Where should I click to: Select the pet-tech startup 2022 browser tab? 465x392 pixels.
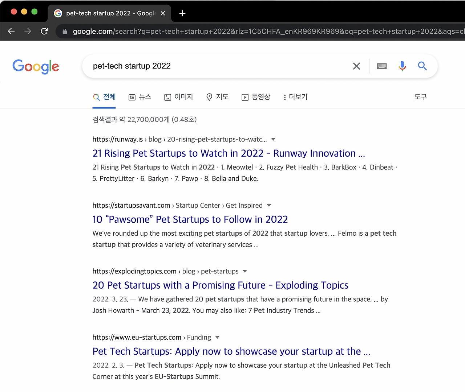point(110,13)
